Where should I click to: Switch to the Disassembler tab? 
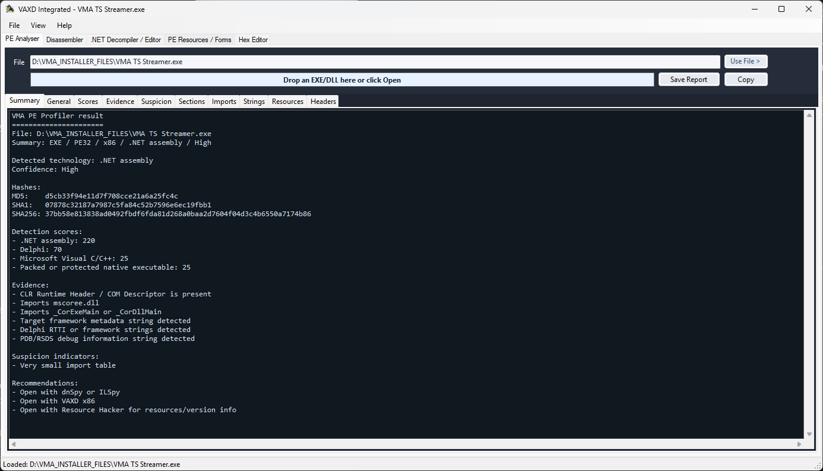point(65,40)
